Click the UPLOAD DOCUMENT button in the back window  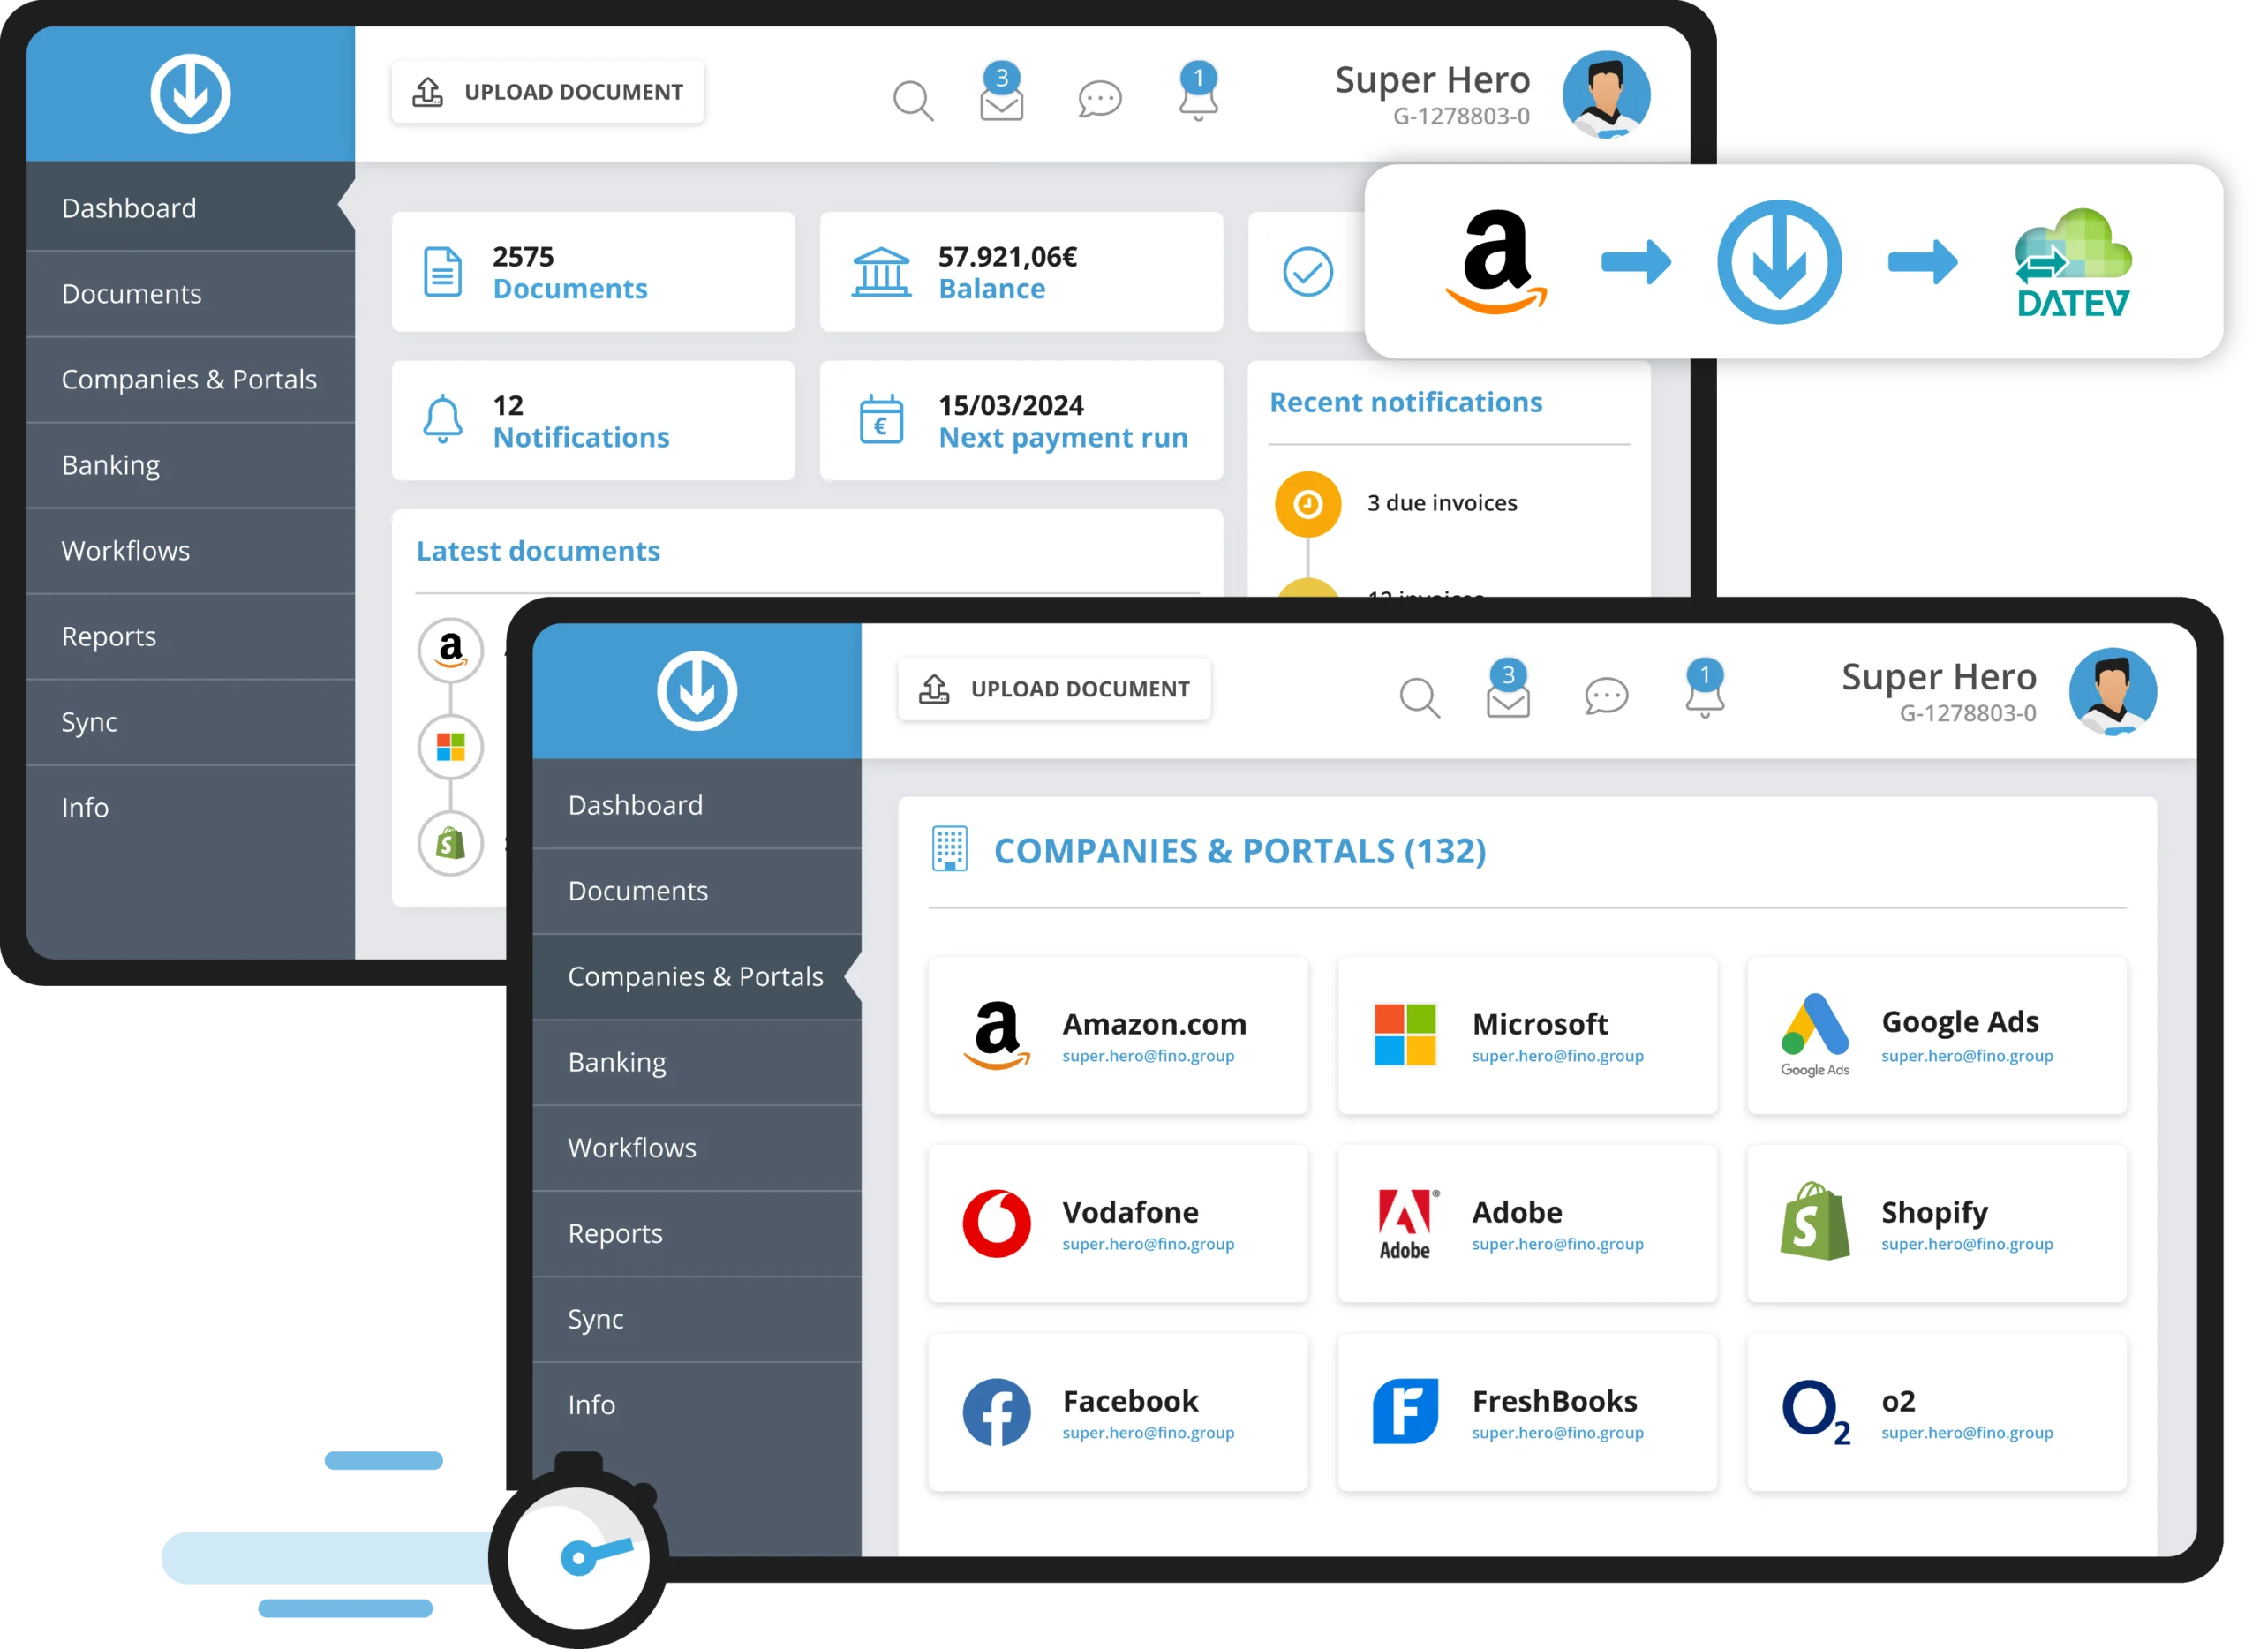[x=548, y=92]
